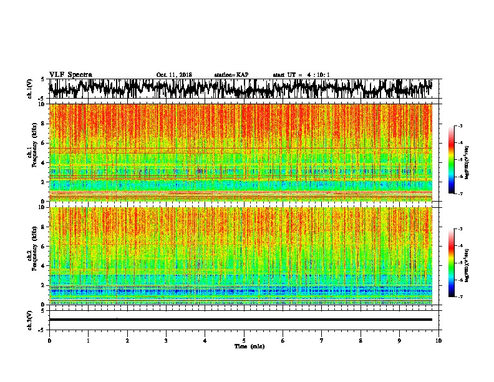Viewport: 494px width, 382px height.
Task: Click the "ch.3(V)" axis label
Action: (30, 320)
